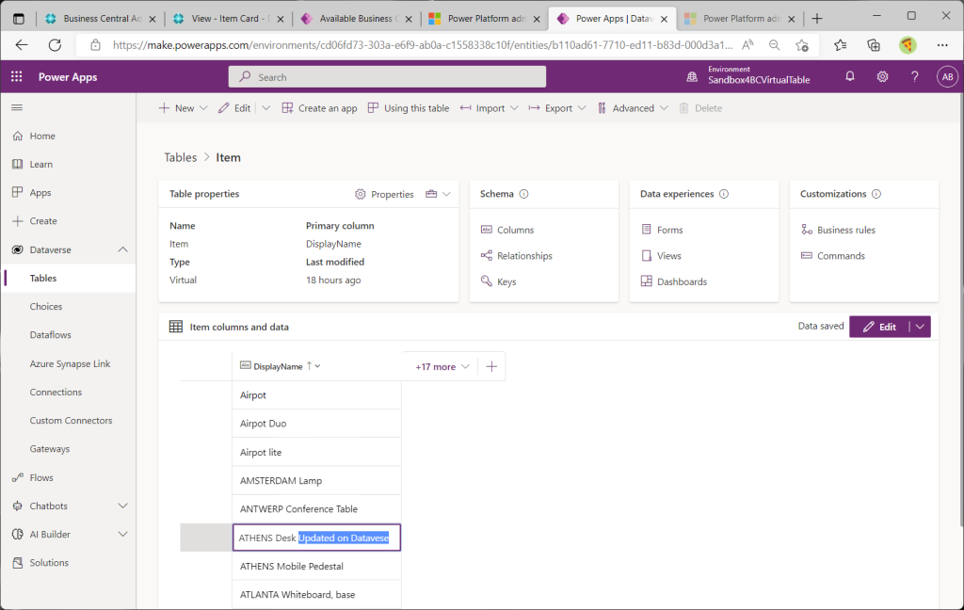This screenshot has width=964, height=610.
Task: Click the browser address bar URL
Action: [x=423, y=45]
